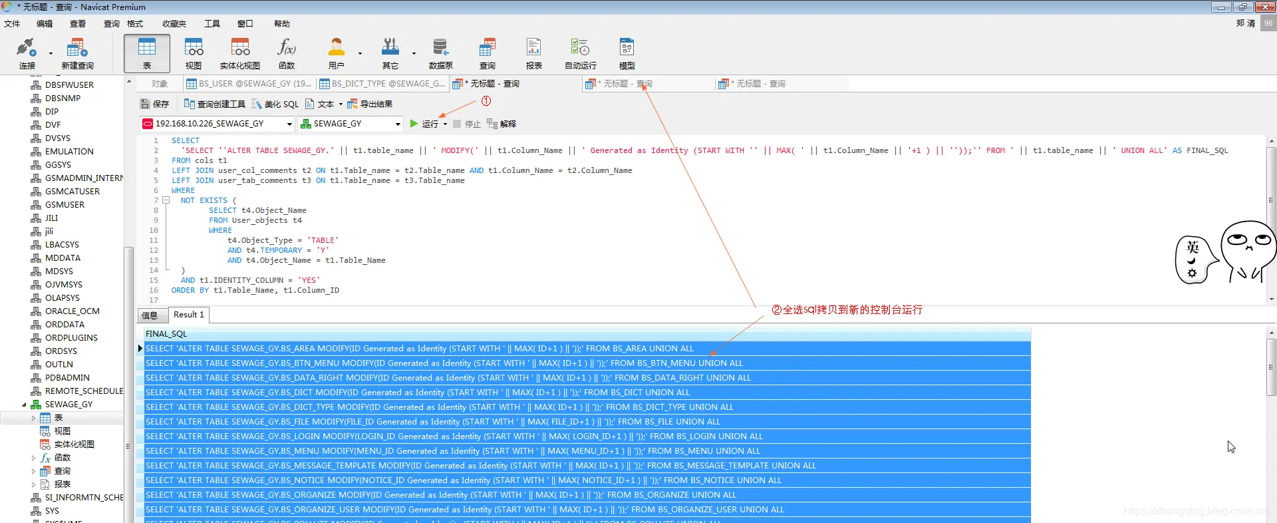Screen dimensions: 1277x523
Task: Open the 用户 (User) toolbar icon
Action: click(x=337, y=53)
